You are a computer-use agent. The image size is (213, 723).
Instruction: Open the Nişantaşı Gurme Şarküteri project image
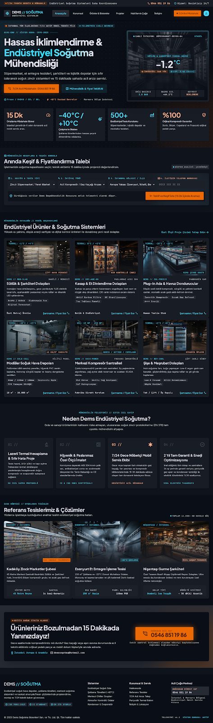[x=175, y=542]
